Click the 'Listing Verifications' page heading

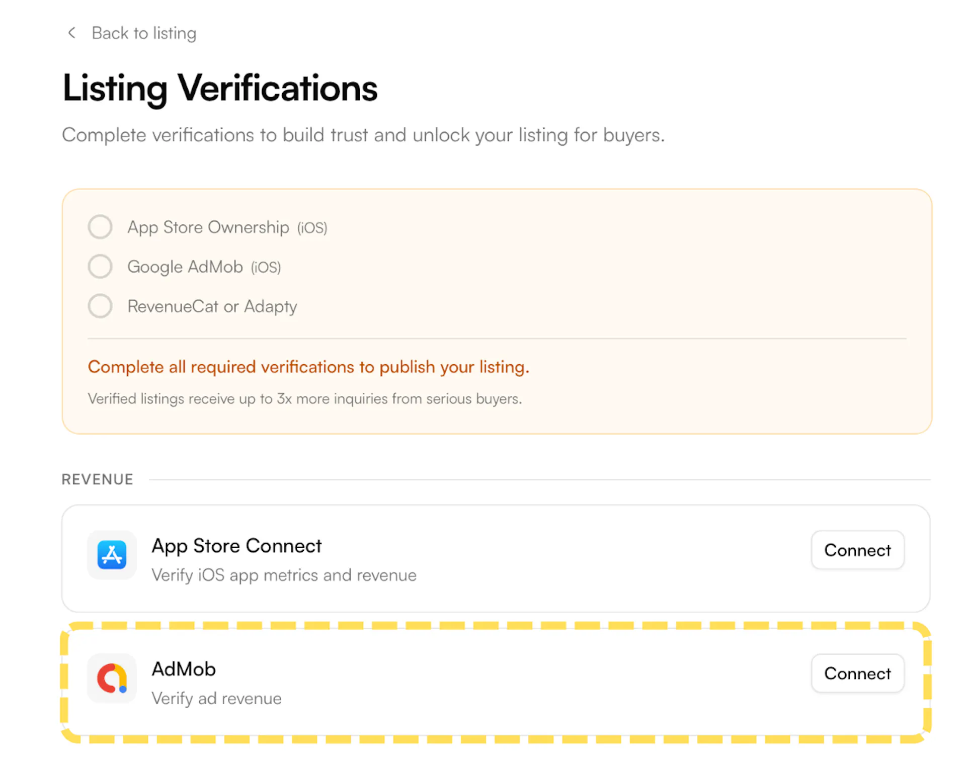coord(220,88)
